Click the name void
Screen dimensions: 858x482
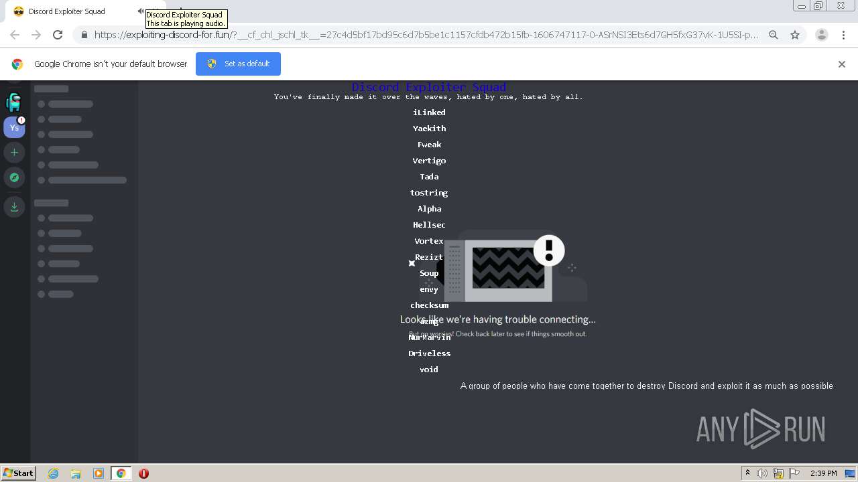pos(429,370)
